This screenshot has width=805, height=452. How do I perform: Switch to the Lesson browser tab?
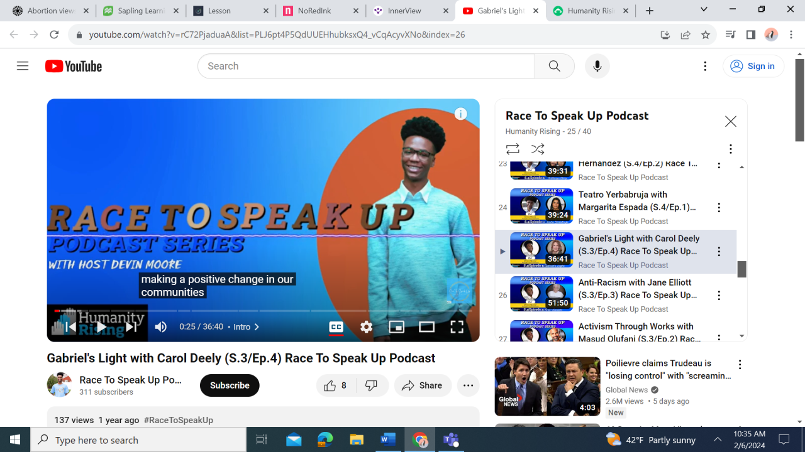click(231, 11)
